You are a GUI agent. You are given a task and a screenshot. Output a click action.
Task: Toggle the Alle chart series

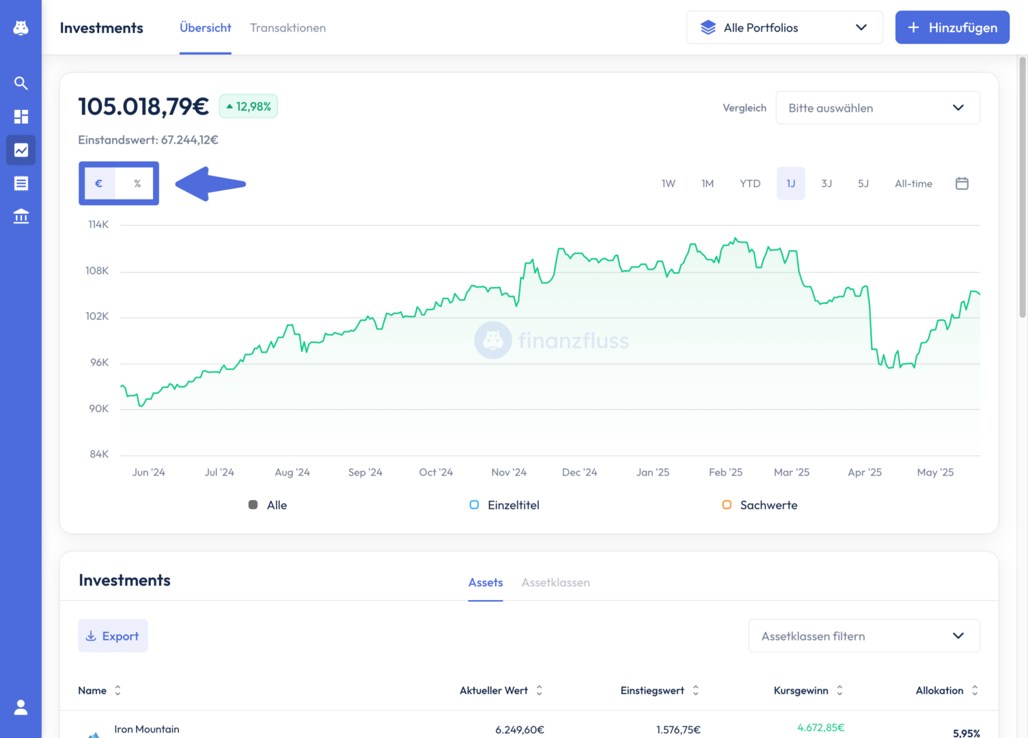point(268,505)
